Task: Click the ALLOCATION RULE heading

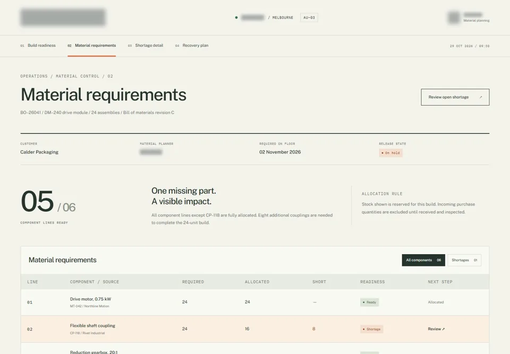Action: [382, 194]
